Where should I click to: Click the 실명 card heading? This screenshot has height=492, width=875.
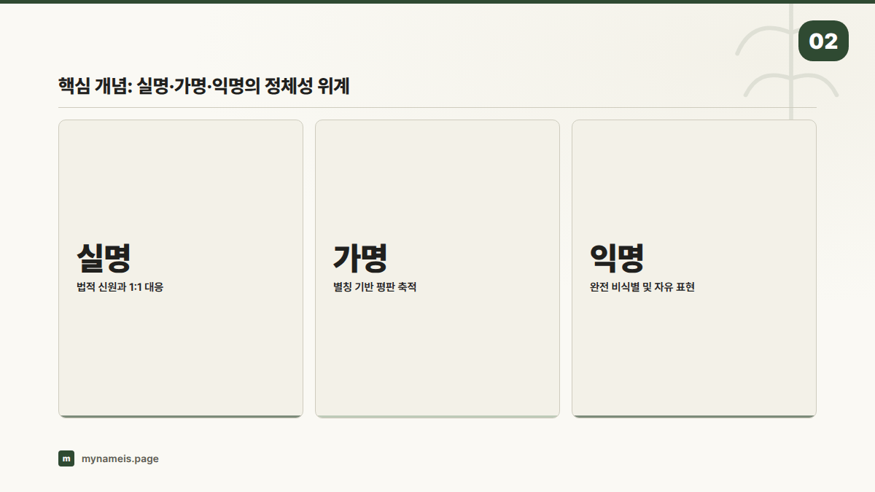click(x=104, y=257)
